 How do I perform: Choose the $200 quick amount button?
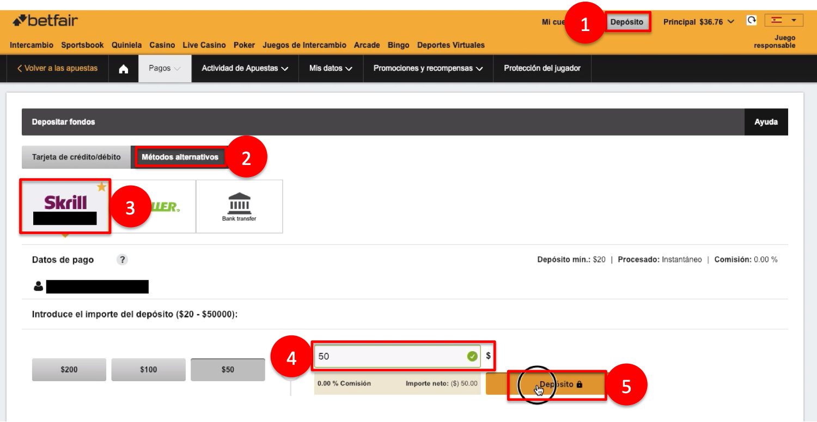(x=69, y=369)
